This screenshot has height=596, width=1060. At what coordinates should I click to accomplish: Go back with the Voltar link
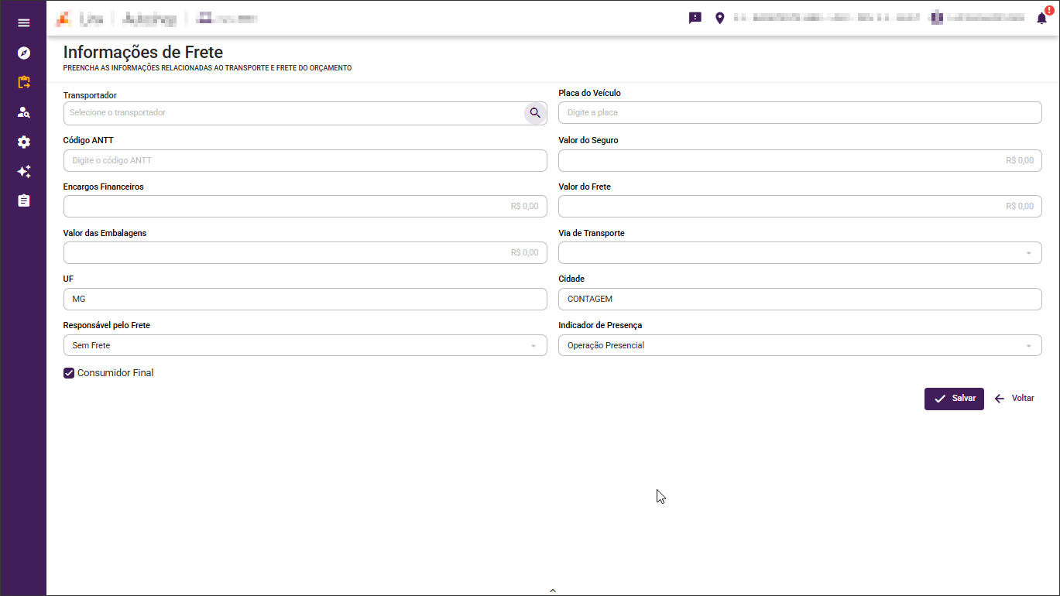point(1014,399)
